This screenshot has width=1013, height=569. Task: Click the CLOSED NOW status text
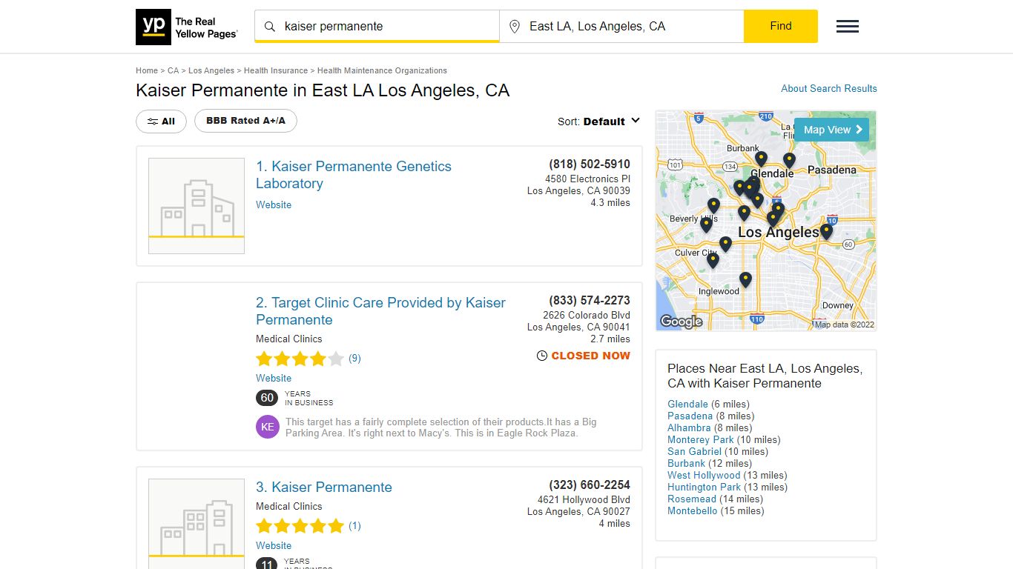click(590, 356)
